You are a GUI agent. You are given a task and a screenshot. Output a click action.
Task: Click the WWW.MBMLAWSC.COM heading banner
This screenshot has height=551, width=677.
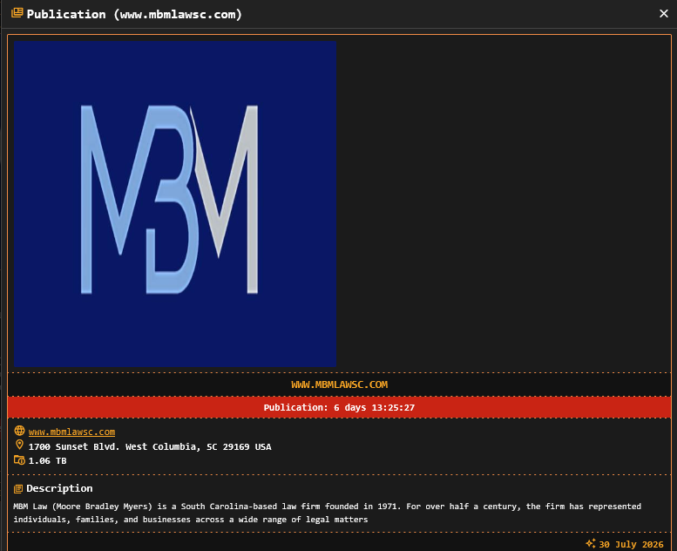click(x=339, y=384)
